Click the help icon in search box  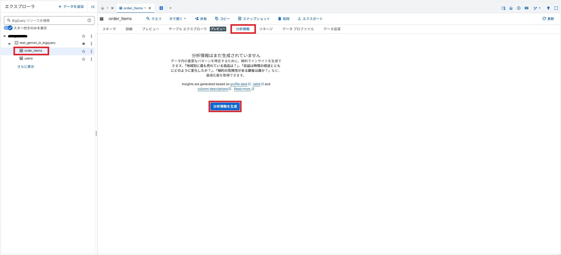point(89,20)
